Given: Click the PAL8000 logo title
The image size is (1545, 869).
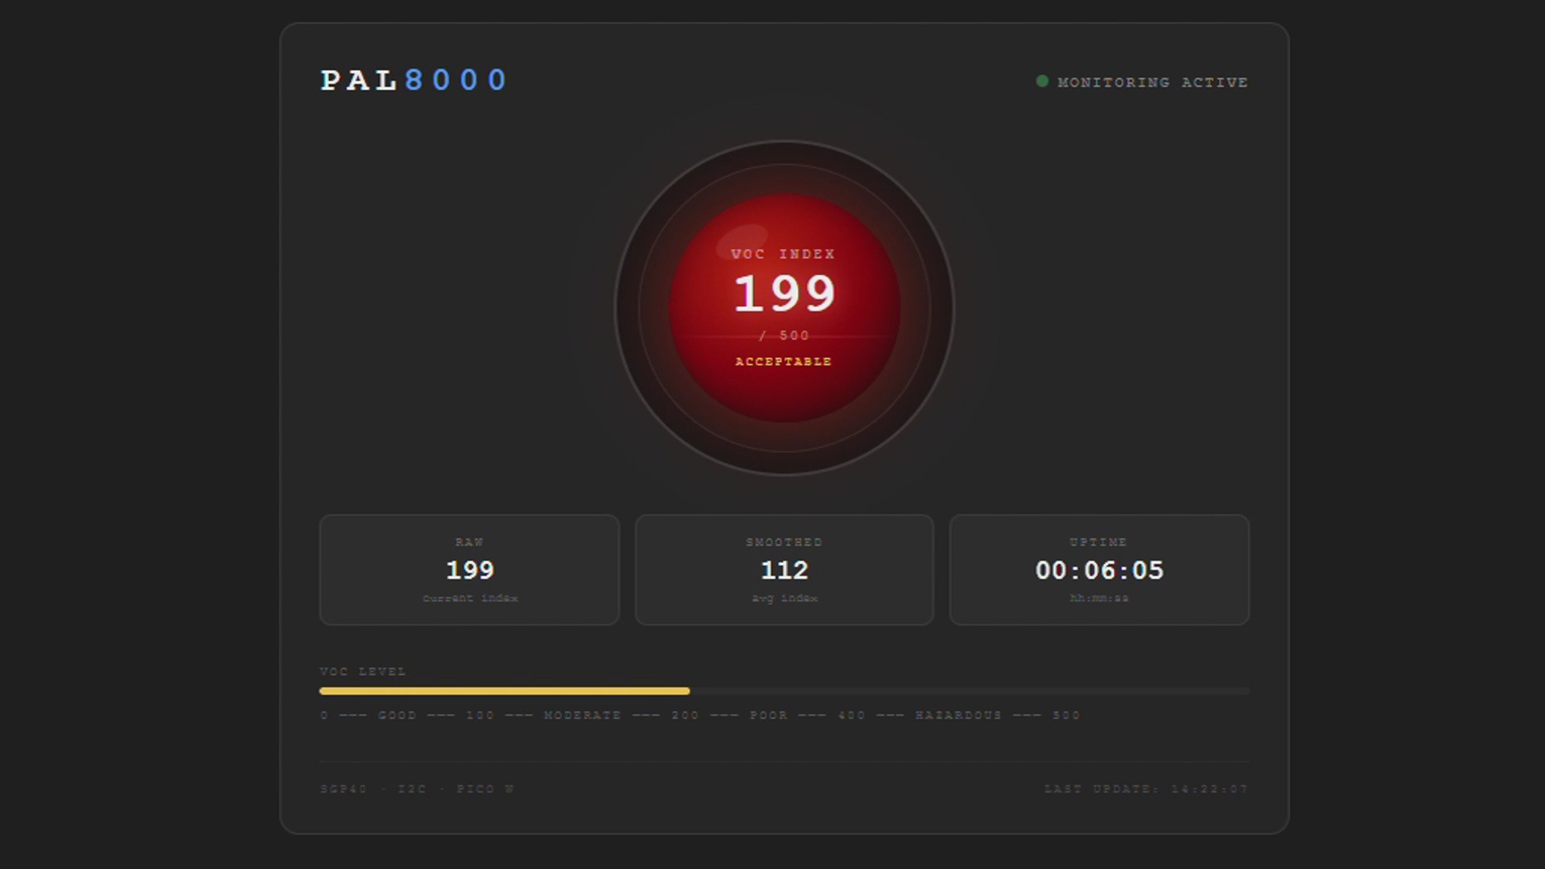Looking at the screenshot, I should click(x=414, y=80).
